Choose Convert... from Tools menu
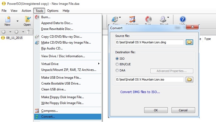 point(68,117)
